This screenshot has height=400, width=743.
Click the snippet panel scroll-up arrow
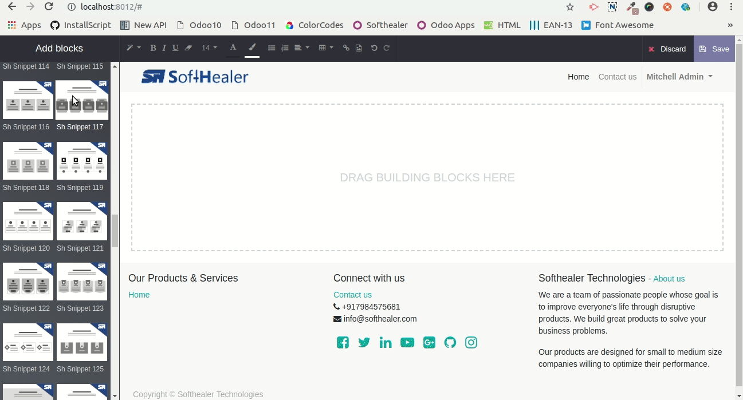(x=115, y=66)
